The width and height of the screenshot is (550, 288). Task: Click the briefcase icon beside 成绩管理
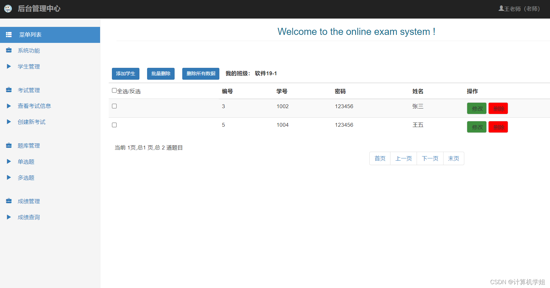click(x=9, y=201)
